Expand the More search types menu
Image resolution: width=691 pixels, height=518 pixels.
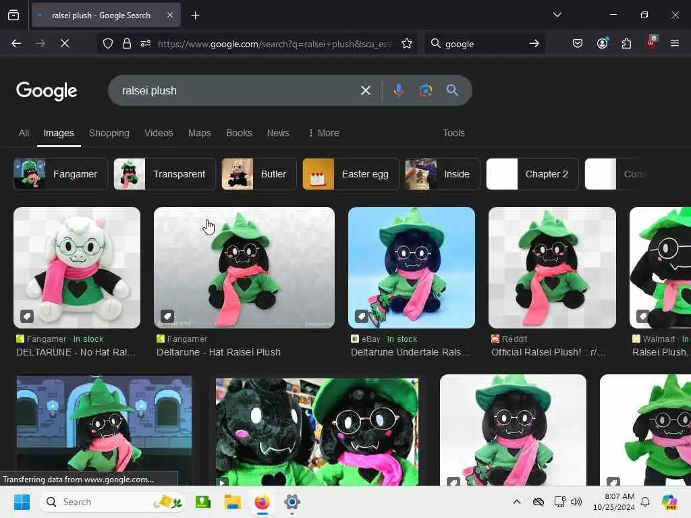[324, 133]
